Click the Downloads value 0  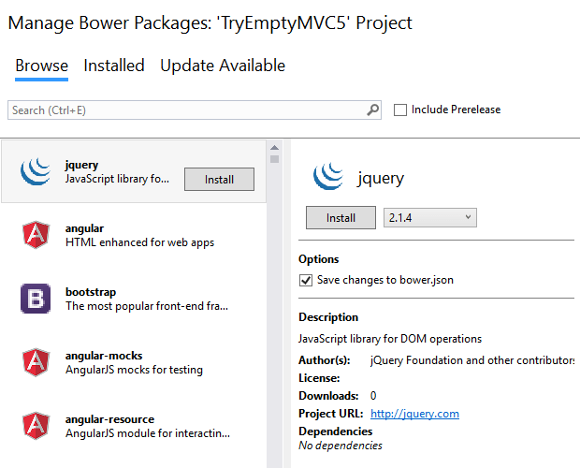[373, 396]
